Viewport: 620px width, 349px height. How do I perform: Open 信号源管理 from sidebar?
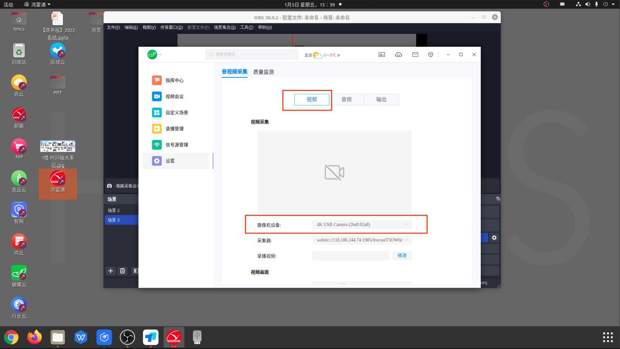[176, 145]
